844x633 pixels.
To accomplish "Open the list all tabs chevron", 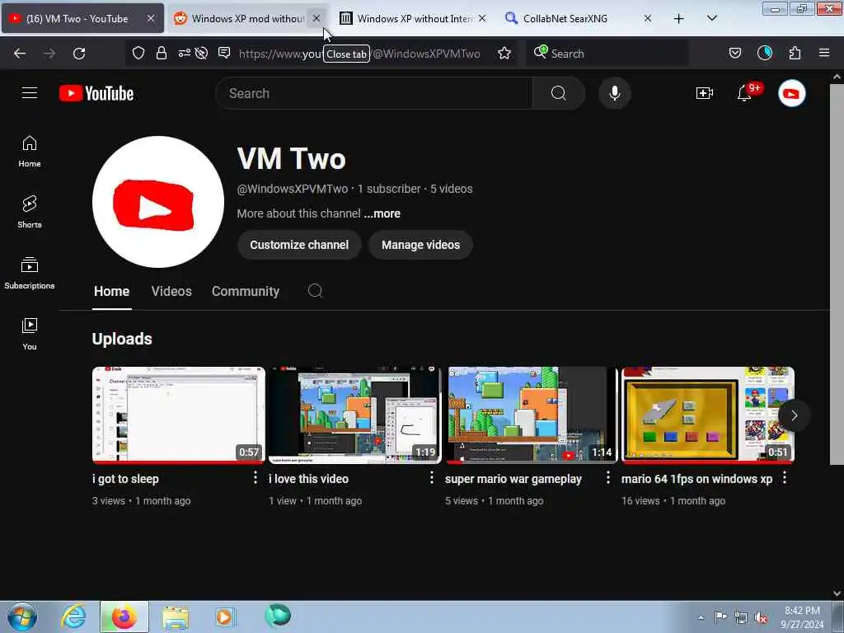I will [711, 18].
